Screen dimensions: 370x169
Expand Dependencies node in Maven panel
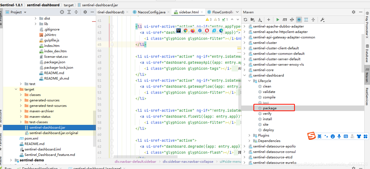[x=249, y=141]
